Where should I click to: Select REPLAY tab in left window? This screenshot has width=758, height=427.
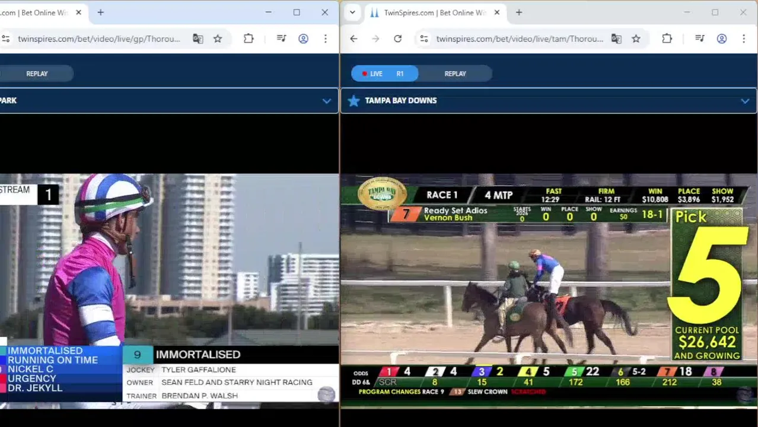[37, 74]
